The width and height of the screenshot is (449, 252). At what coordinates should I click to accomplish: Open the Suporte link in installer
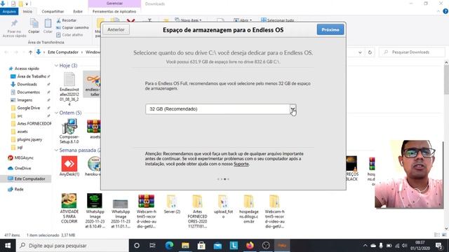(x=241, y=164)
